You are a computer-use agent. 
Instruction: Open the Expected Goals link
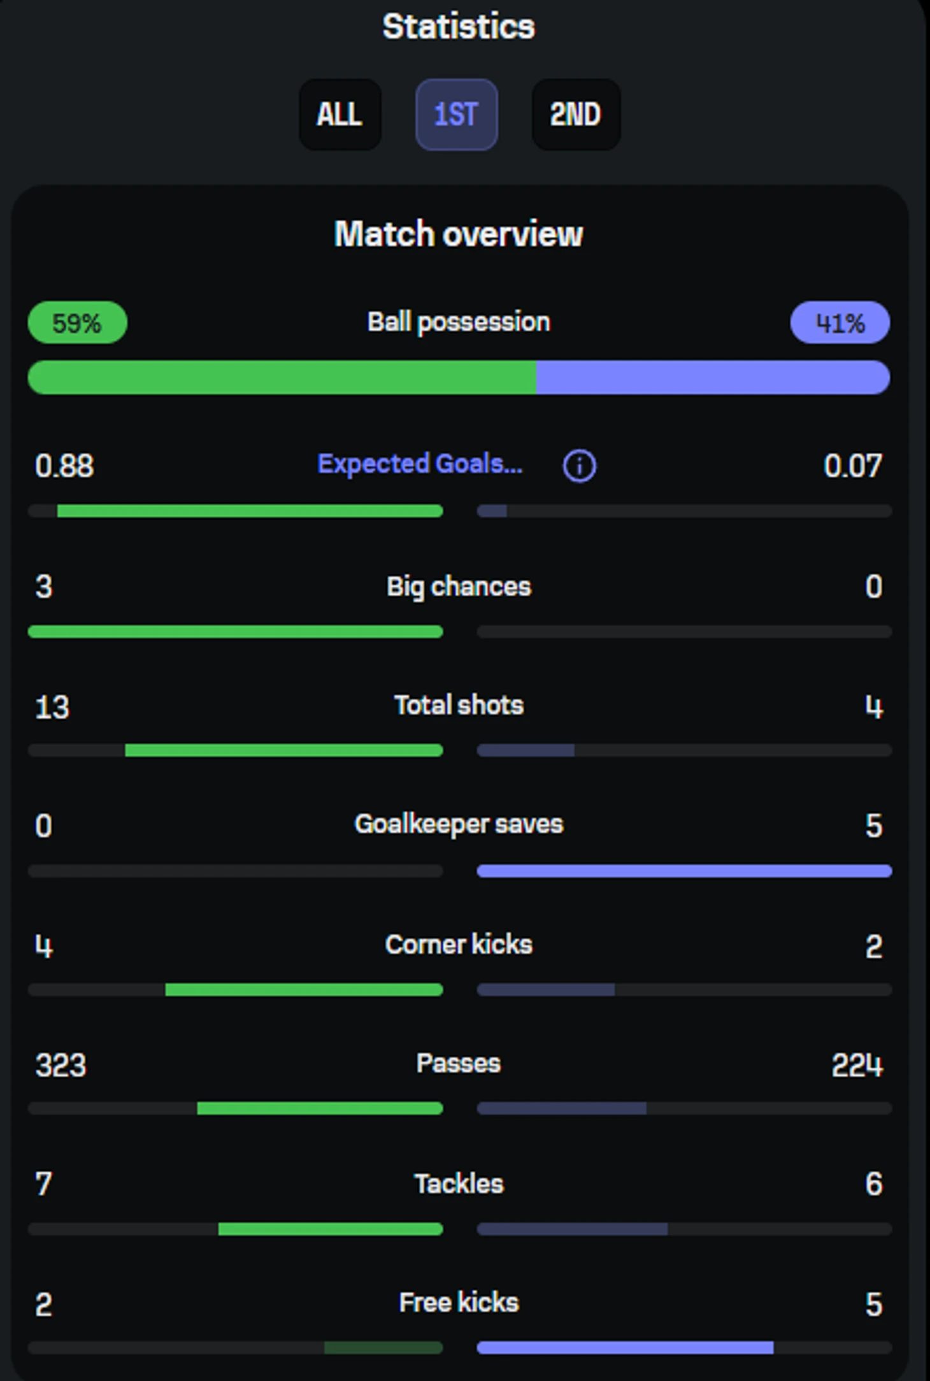(x=420, y=464)
